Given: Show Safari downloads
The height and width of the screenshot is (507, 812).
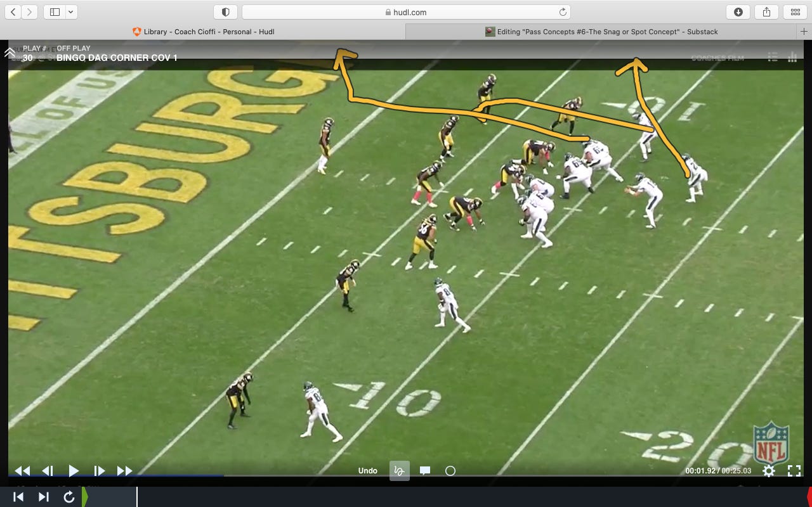Looking at the screenshot, I should [x=738, y=12].
